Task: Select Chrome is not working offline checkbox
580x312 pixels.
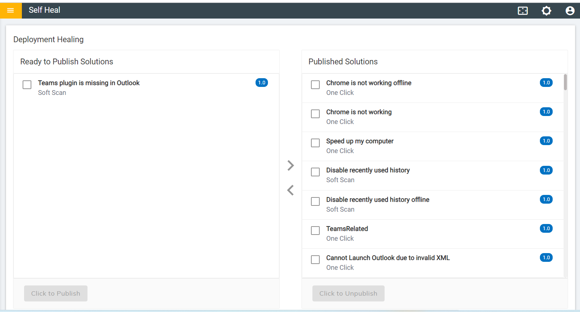Action: (x=315, y=85)
